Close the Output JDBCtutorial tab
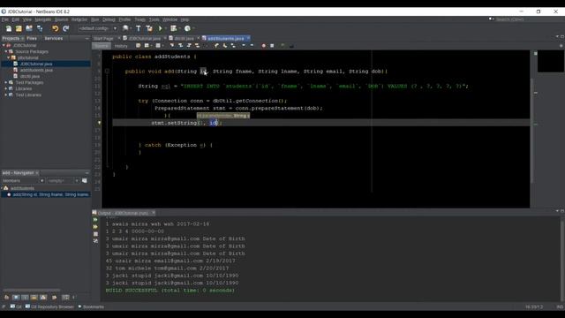This screenshot has height=318, width=565. [153, 213]
